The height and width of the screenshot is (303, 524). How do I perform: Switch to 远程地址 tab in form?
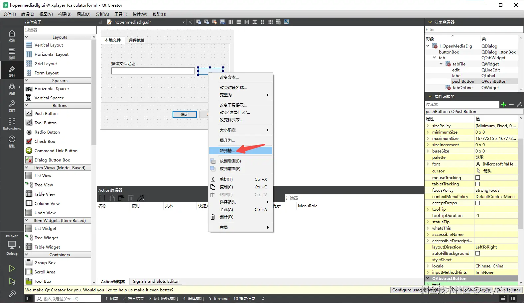coord(137,40)
